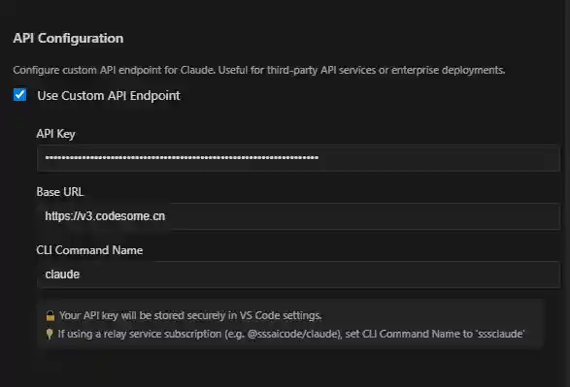This screenshot has height=387, width=570.
Task: Click the 'Configure custom API endpoint' description text
Action: (259, 70)
